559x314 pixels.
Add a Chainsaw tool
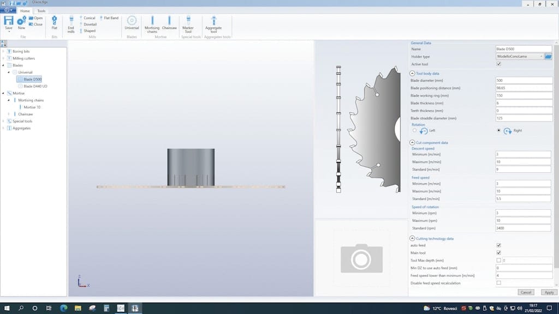click(x=169, y=22)
